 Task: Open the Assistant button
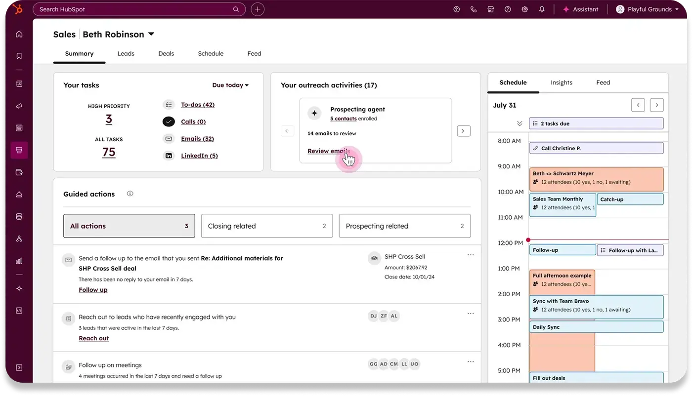click(x=580, y=9)
